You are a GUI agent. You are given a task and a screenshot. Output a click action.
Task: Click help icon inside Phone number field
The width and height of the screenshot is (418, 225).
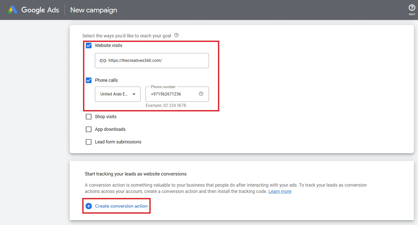(x=201, y=94)
